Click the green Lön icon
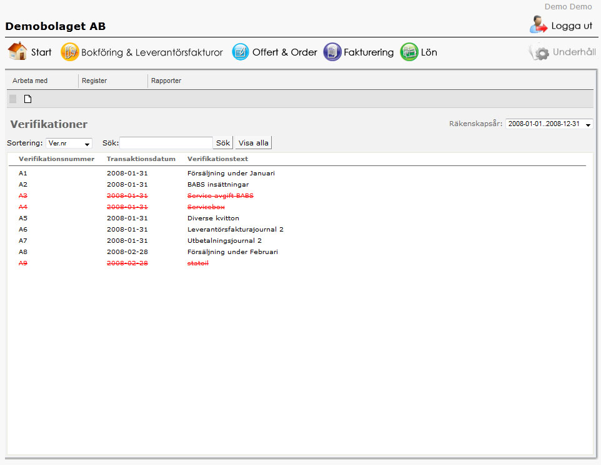The height and width of the screenshot is (465, 601). pyautogui.click(x=409, y=52)
